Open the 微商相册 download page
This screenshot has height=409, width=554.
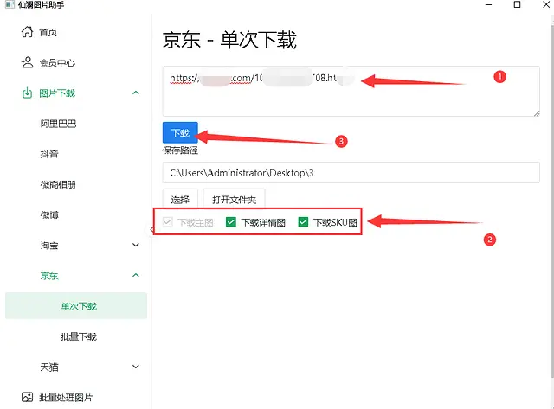tap(58, 184)
